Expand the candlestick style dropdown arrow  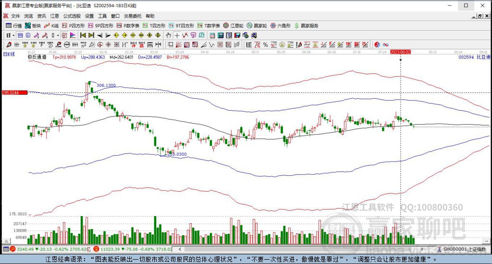[x=58, y=35]
